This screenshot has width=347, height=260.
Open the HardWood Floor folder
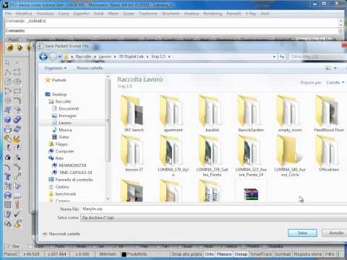(x=329, y=113)
